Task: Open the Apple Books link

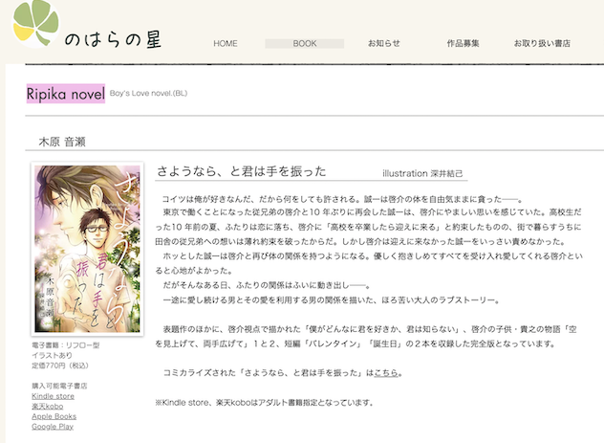Action: [54, 416]
